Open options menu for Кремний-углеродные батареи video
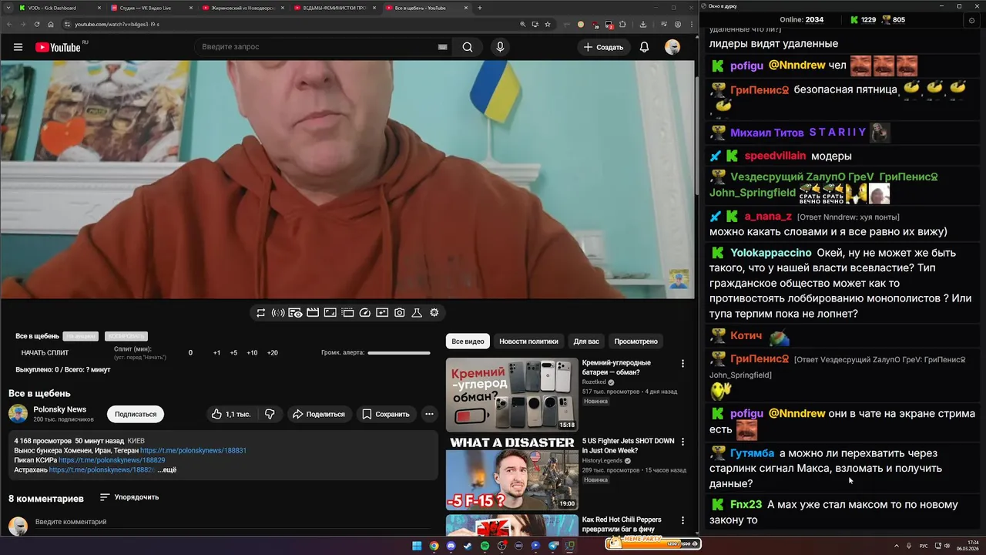The image size is (986, 555). (682, 364)
